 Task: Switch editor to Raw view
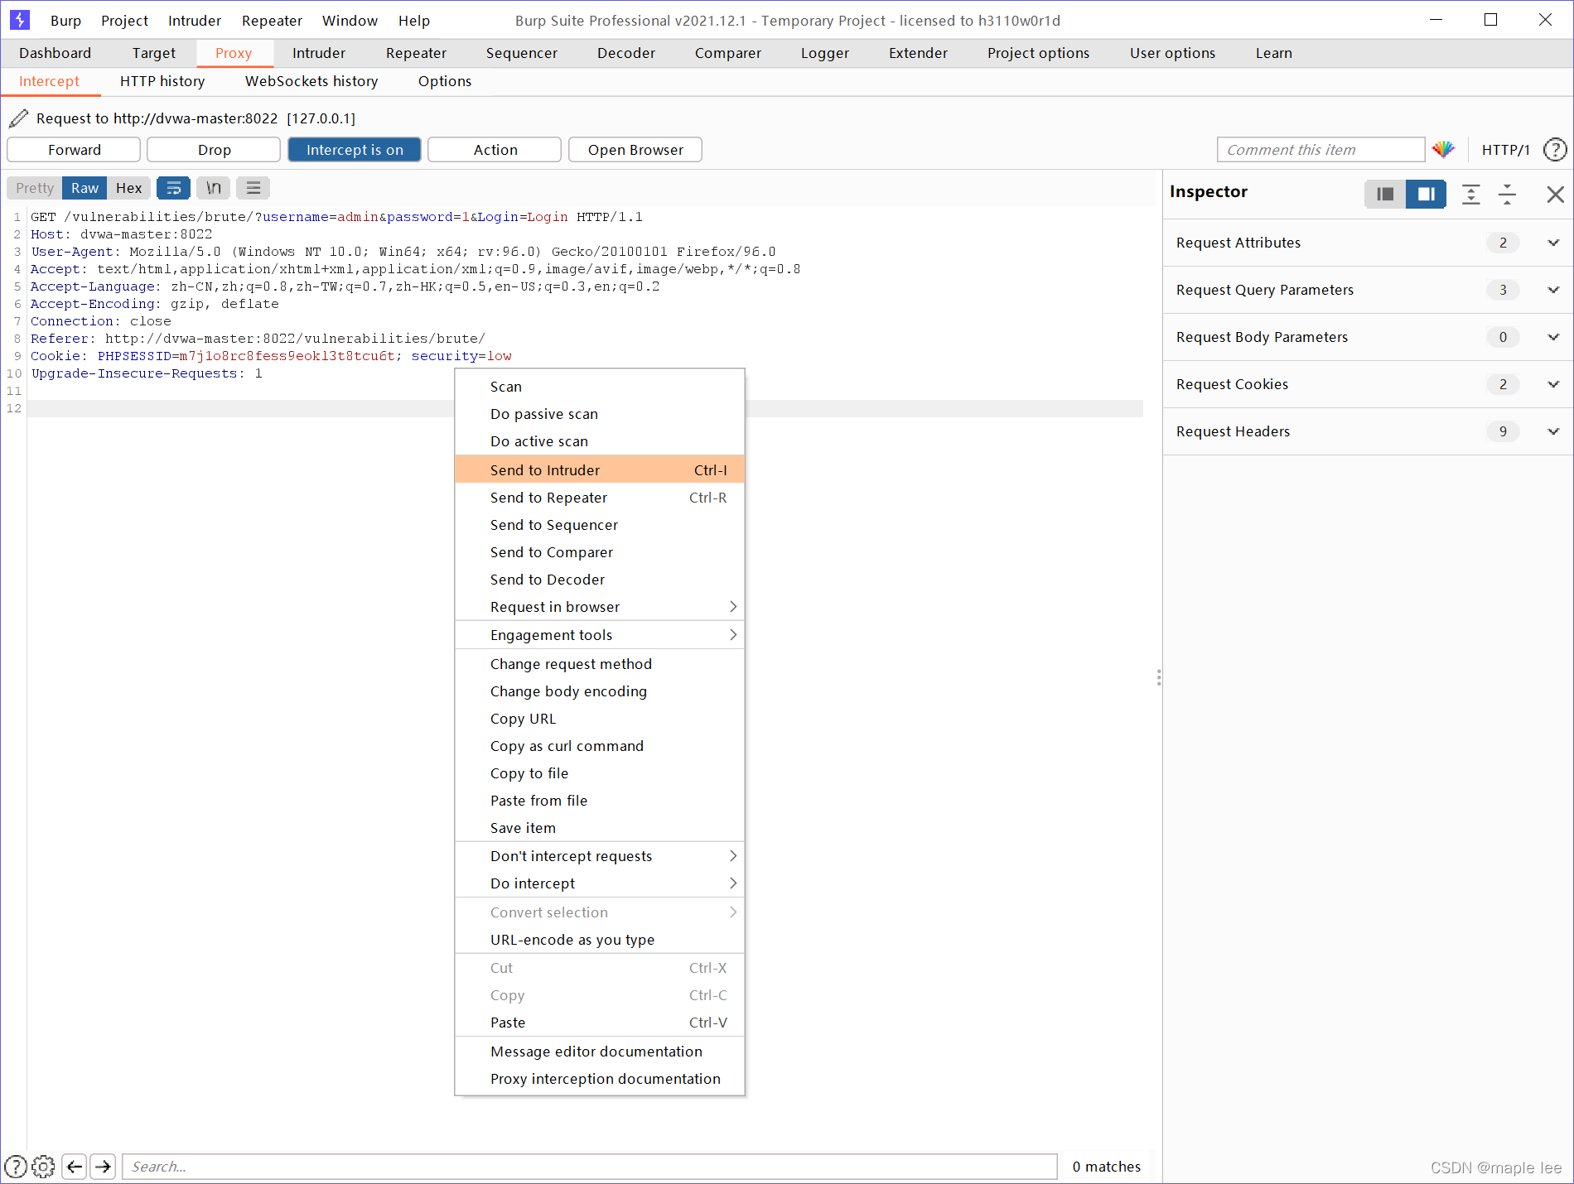coord(84,188)
